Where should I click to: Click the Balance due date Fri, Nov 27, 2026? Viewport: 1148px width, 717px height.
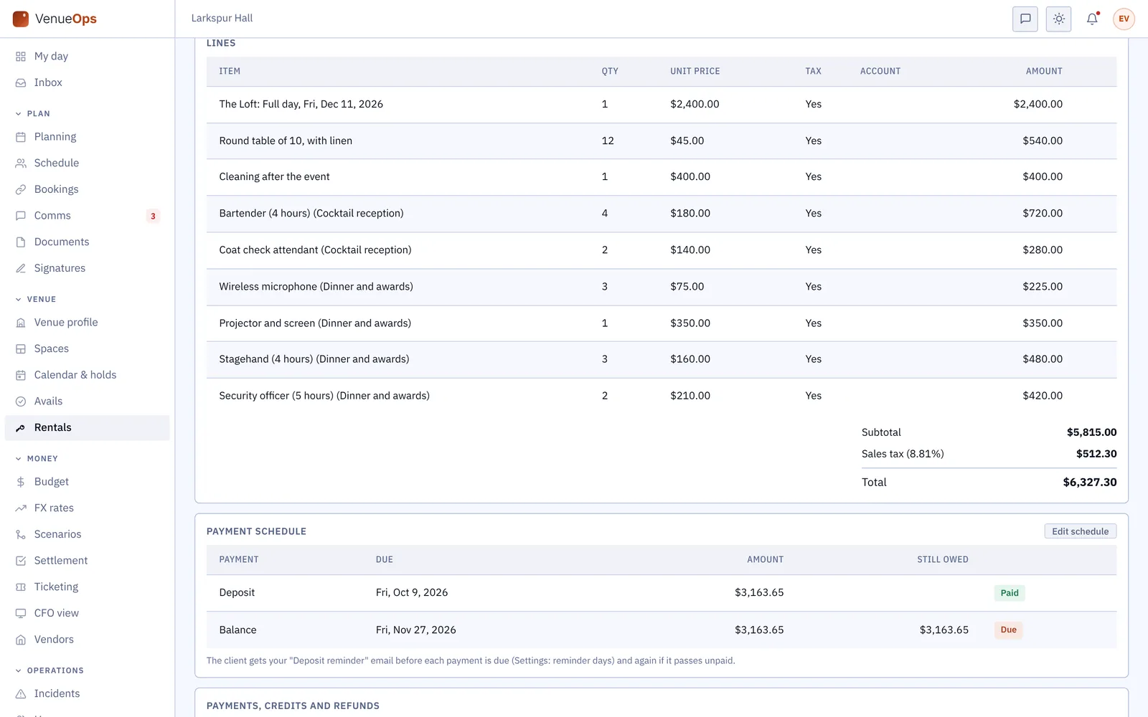(x=416, y=630)
